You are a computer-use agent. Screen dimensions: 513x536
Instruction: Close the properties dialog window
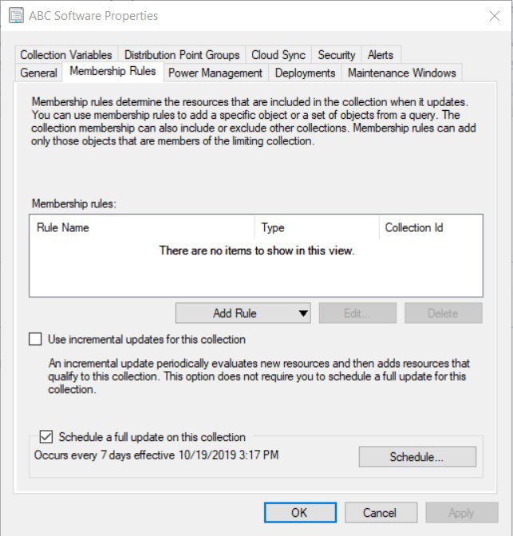[x=495, y=16]
